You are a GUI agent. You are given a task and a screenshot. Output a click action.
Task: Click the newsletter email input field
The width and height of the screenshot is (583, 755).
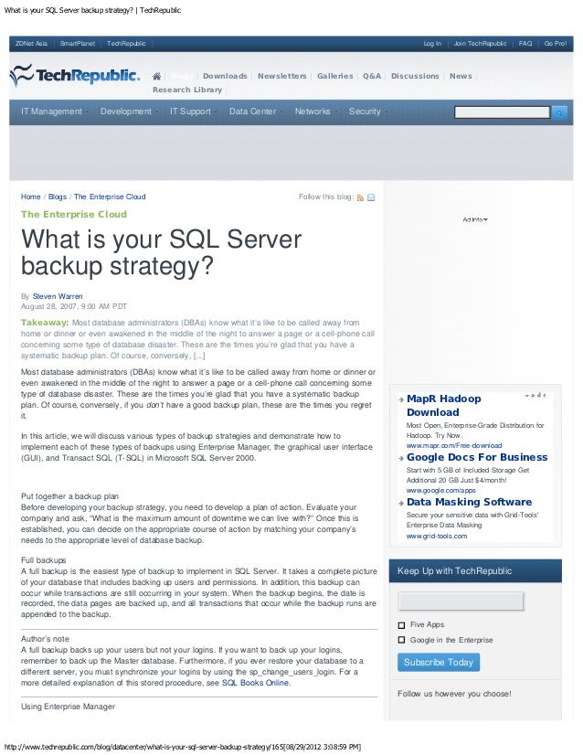tap(461, 601)
